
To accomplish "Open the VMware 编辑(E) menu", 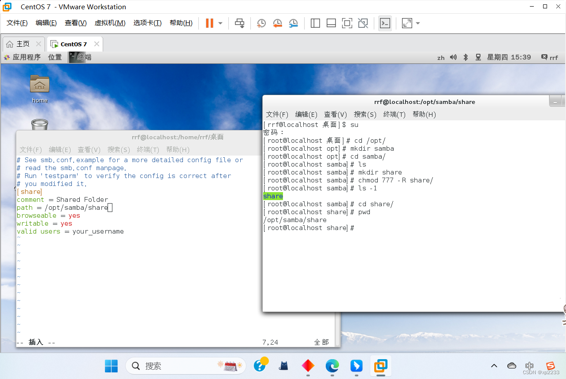I will coord(46,23).
